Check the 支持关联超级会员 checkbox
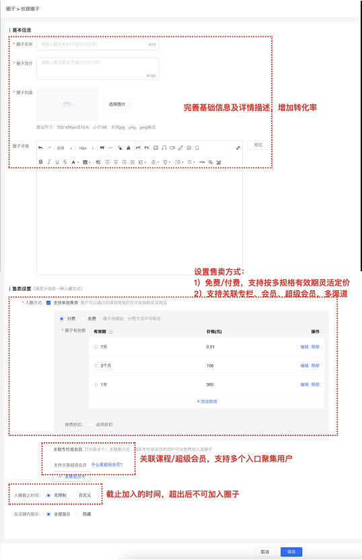The image size is (362, 560). (48, 465)
